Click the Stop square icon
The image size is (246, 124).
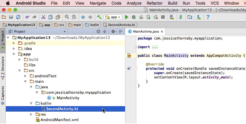point(163,17)
